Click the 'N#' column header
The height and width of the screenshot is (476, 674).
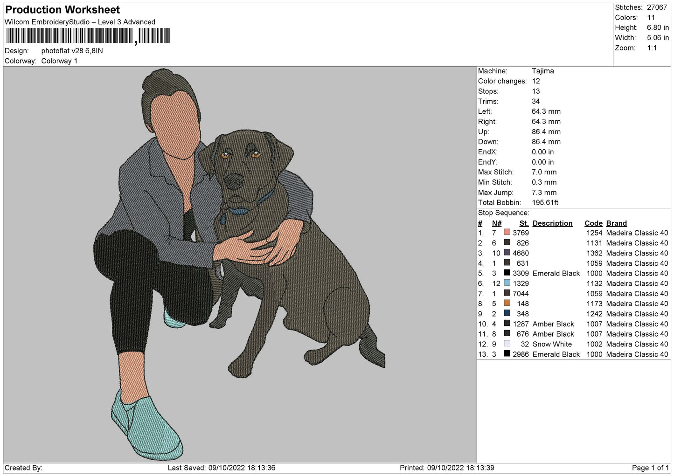pos(497,223)
